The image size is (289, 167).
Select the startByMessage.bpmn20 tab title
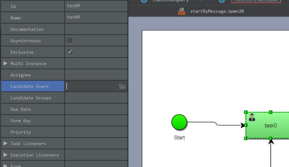pos(217,12)
